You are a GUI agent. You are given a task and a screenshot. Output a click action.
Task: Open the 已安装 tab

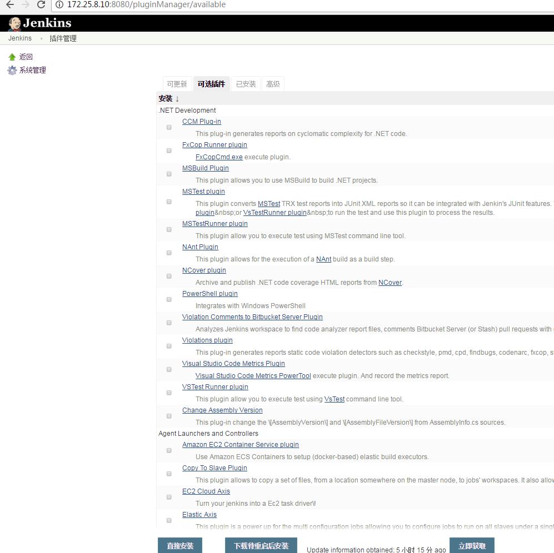coord(246,84)
